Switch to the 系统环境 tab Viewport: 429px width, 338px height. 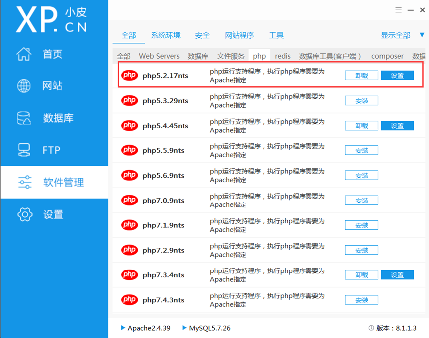tap(166, 35)
